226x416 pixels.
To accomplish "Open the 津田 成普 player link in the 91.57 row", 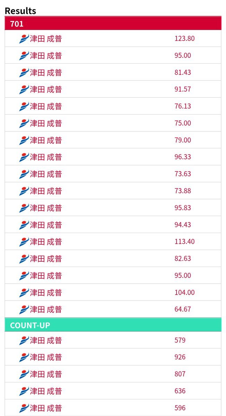I will tap(46, 89).
